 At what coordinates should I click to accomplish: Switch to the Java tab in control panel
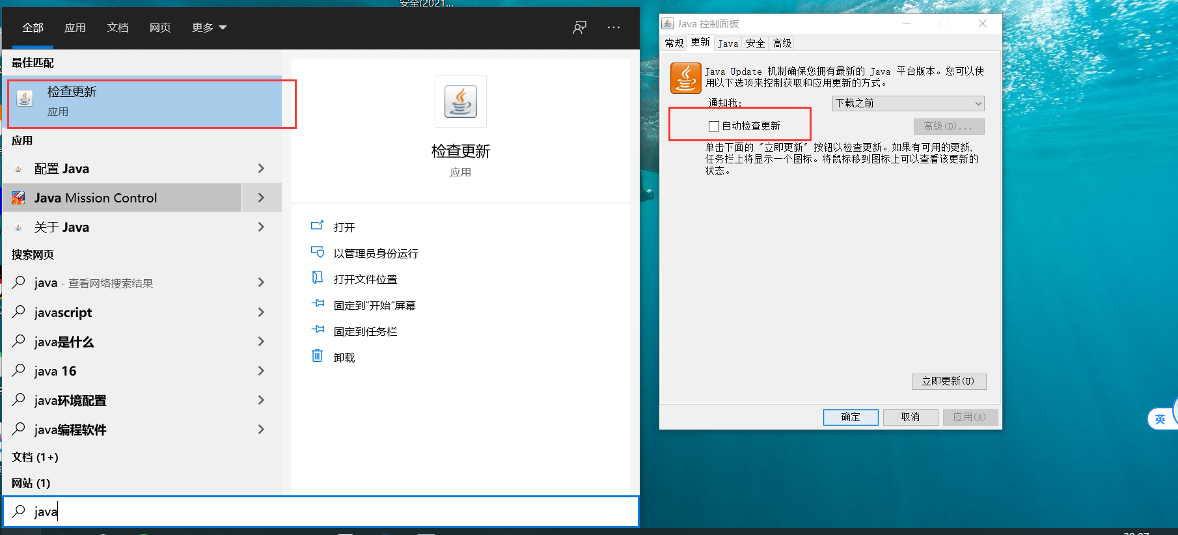[x=728, y=44]
